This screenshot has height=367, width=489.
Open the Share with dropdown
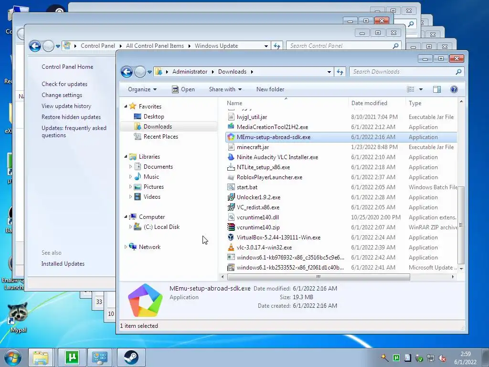point(225,89)
